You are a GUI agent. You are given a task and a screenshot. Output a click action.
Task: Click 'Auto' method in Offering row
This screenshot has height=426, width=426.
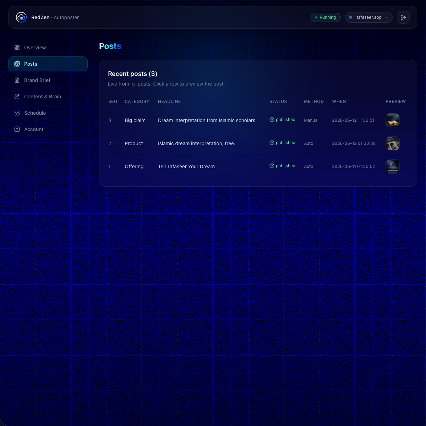(308, 166)
